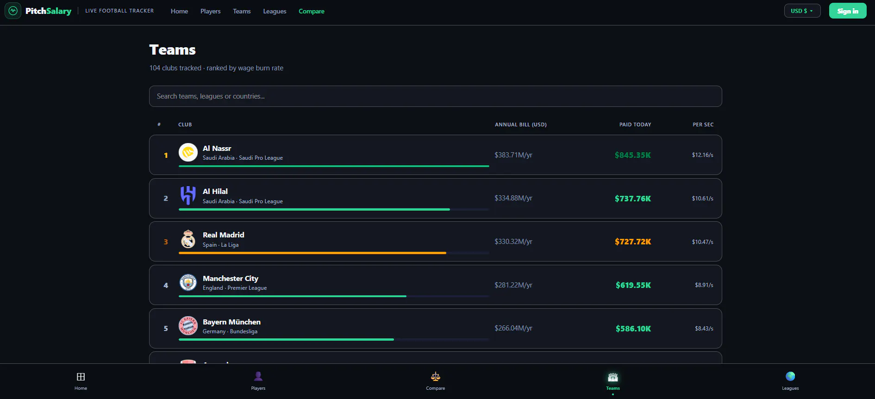The image size is (875, 399).
Task: Click the Al Hilal club crest
Action: coord(188,195)
